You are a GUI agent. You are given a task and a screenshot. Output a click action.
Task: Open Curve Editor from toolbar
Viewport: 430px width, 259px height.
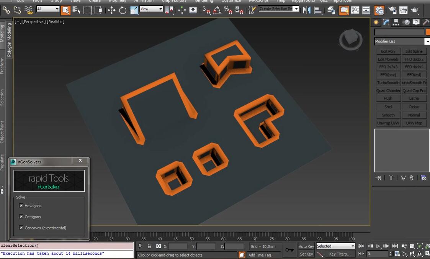[355, 10]
